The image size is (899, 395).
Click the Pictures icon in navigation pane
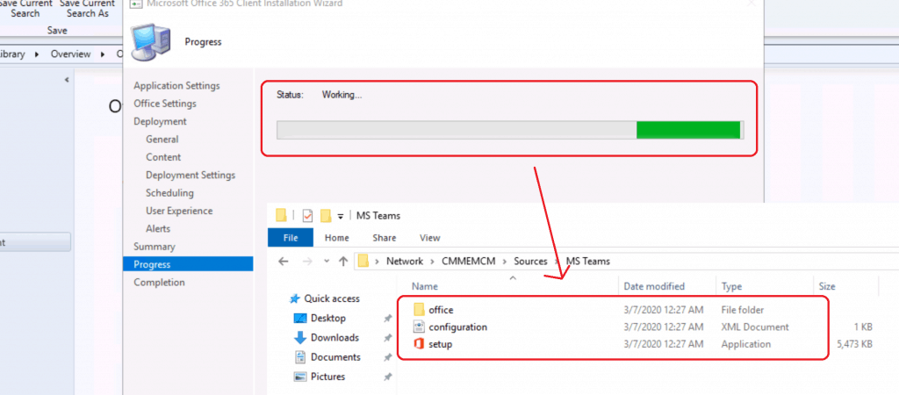(300, 377)
